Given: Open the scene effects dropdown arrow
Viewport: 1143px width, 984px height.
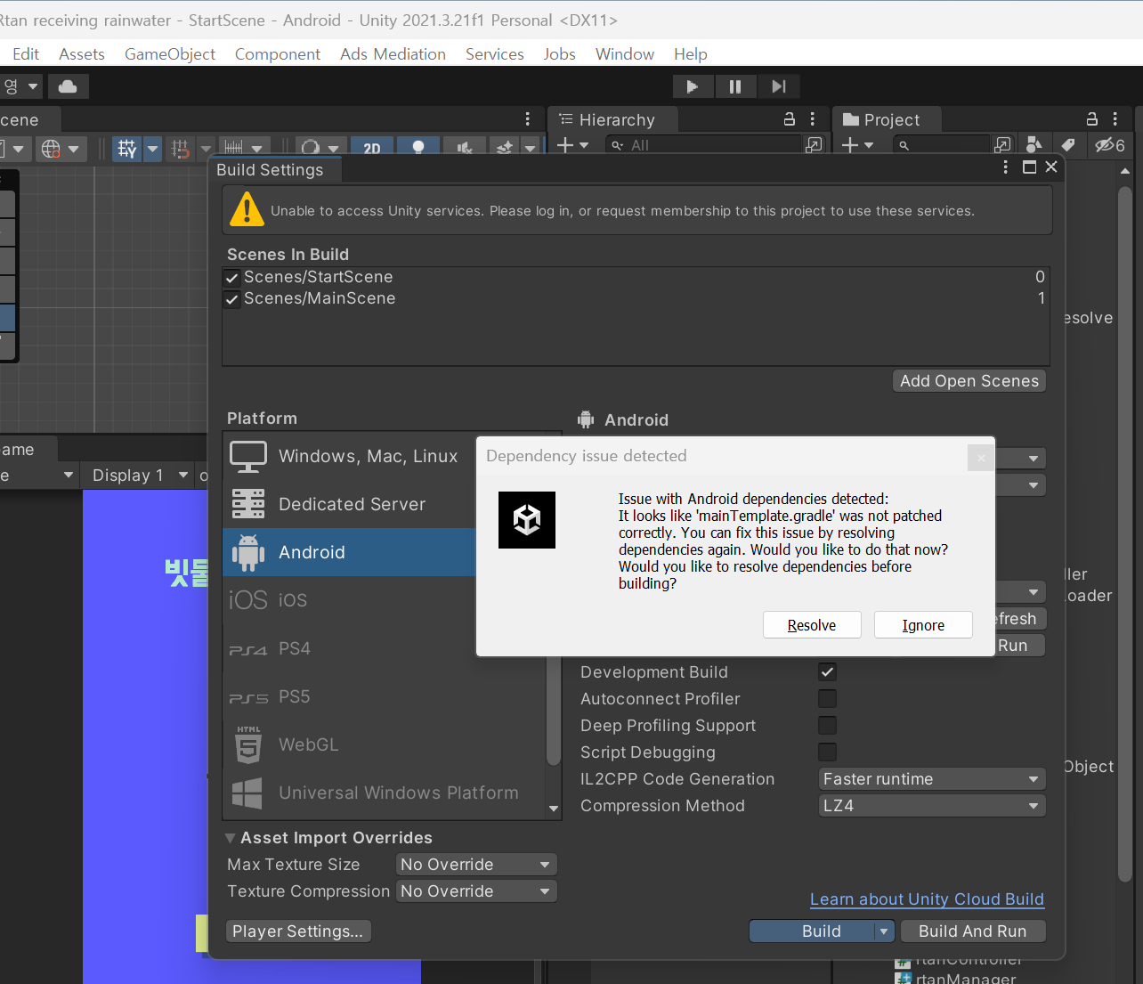Looking at the screenshot, I should tap(531, 148).
